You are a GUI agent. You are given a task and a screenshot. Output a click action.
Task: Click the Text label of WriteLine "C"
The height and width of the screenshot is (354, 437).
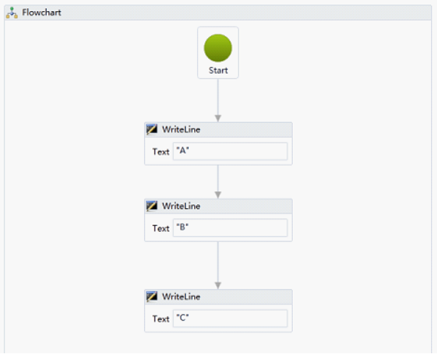(161, 319)
